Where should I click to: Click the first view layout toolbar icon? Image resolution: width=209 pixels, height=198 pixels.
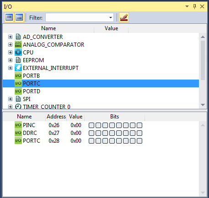(x=9, y=17)
